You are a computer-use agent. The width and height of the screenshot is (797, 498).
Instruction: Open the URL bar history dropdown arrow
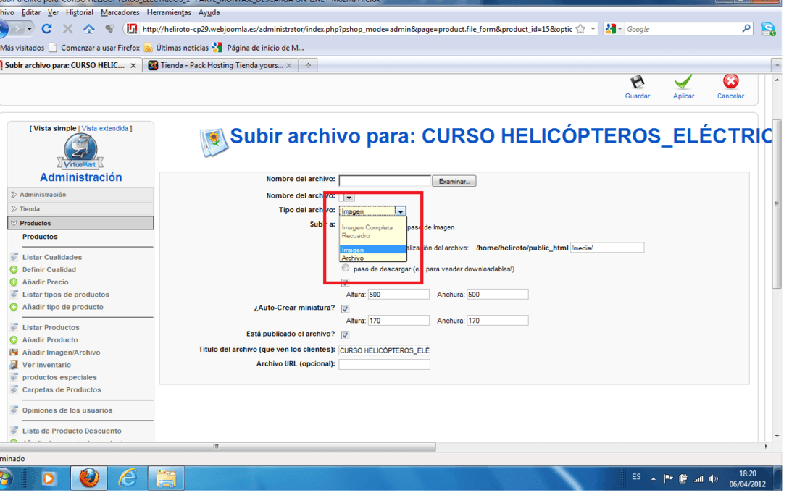click(593, 29)
